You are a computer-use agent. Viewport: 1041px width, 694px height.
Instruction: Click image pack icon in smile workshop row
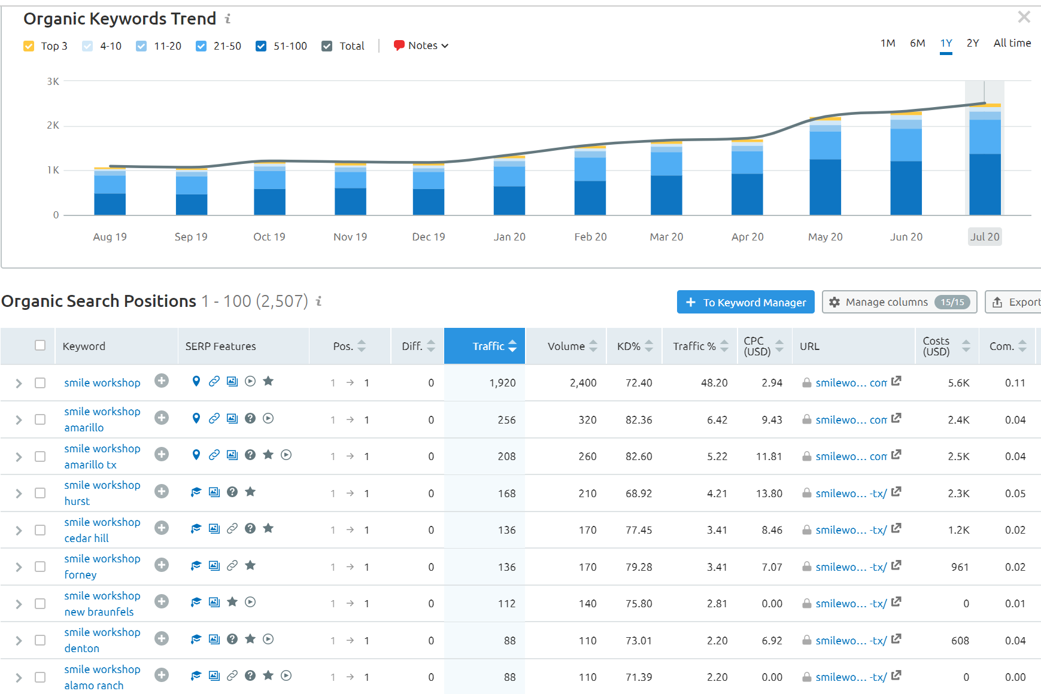coord(232,381)
